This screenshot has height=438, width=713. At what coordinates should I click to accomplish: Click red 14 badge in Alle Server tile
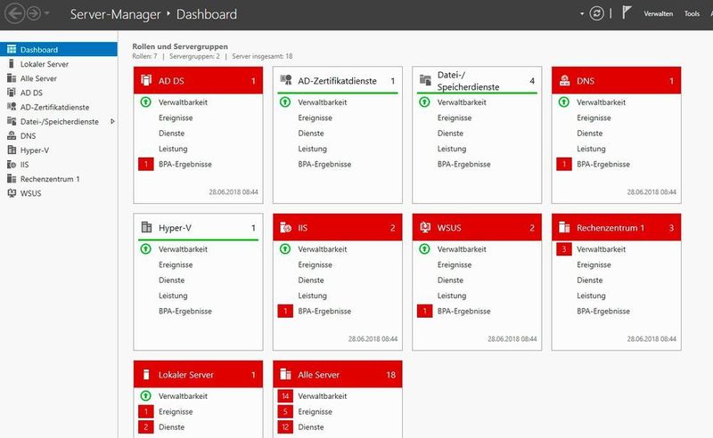[x=285, y=396]
